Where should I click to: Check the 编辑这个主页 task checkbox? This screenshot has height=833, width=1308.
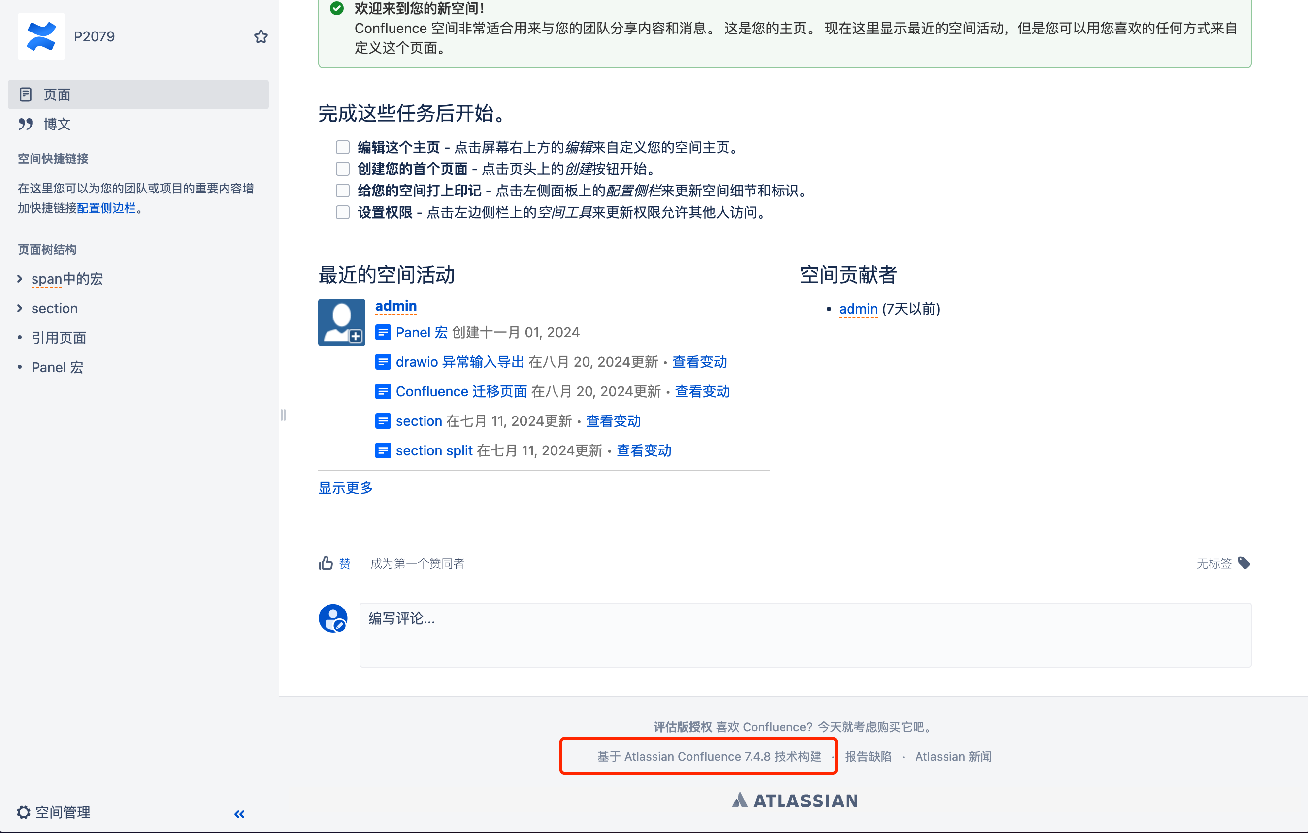pos(342,147)
